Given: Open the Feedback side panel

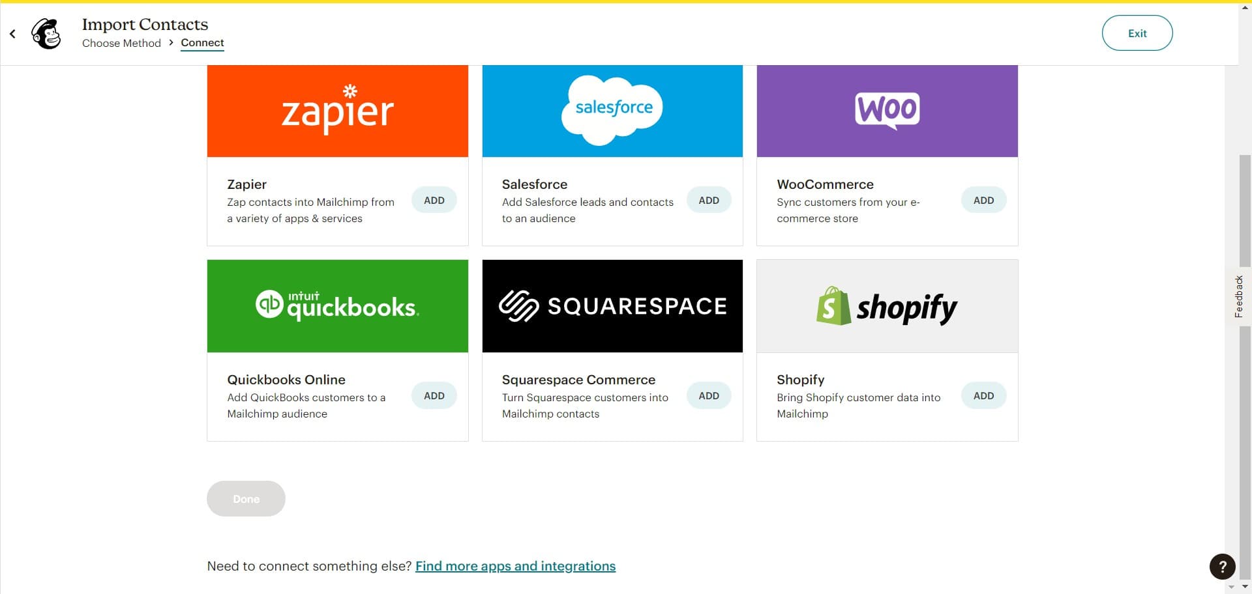Looking at the screenshot, I should coord(1239,296).
